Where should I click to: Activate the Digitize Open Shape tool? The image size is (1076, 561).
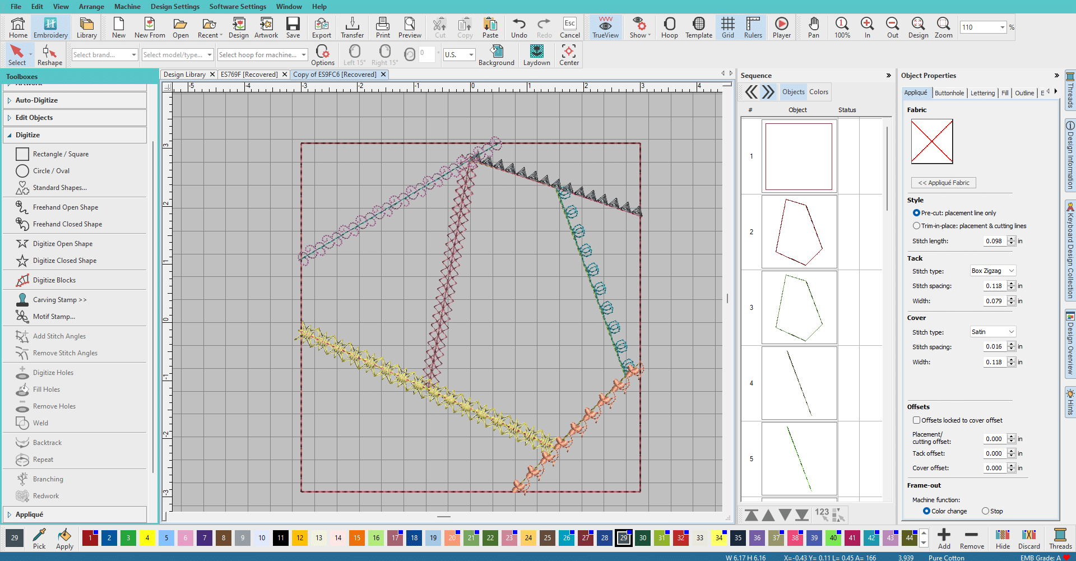[62, 244]
